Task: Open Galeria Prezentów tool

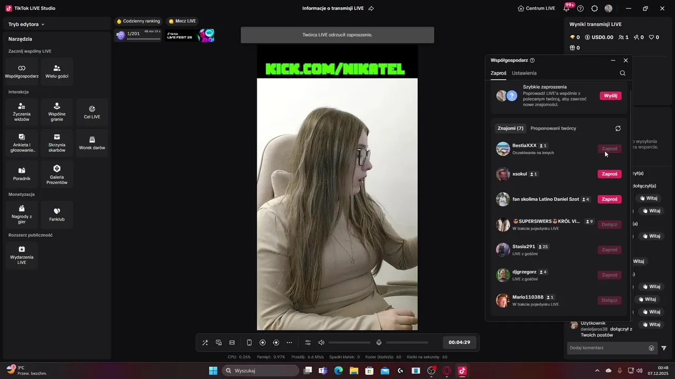Action: pos(57,174)
